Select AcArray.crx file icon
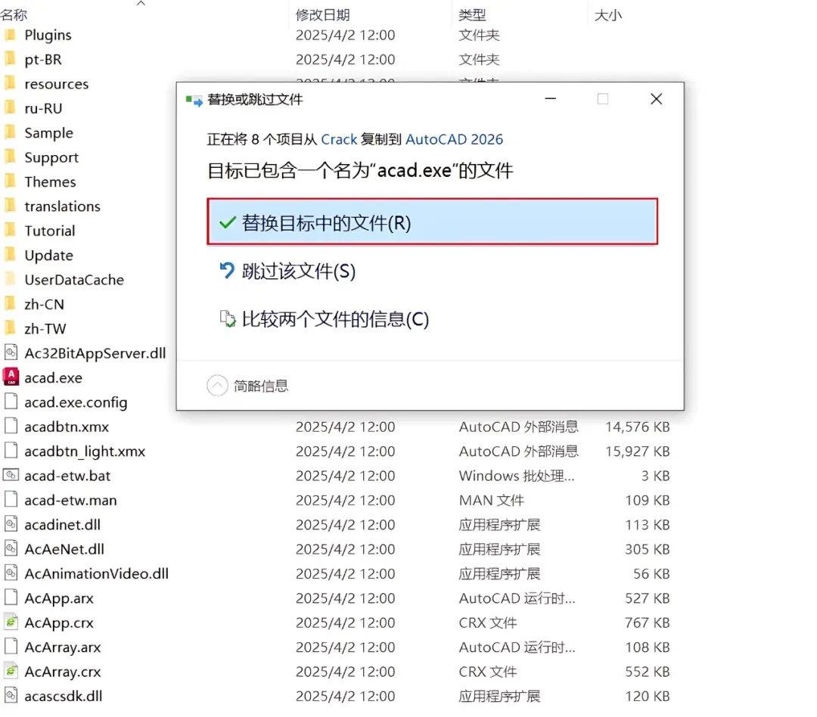The height and width of the screenshot is (717, 817). pos(11,671)
